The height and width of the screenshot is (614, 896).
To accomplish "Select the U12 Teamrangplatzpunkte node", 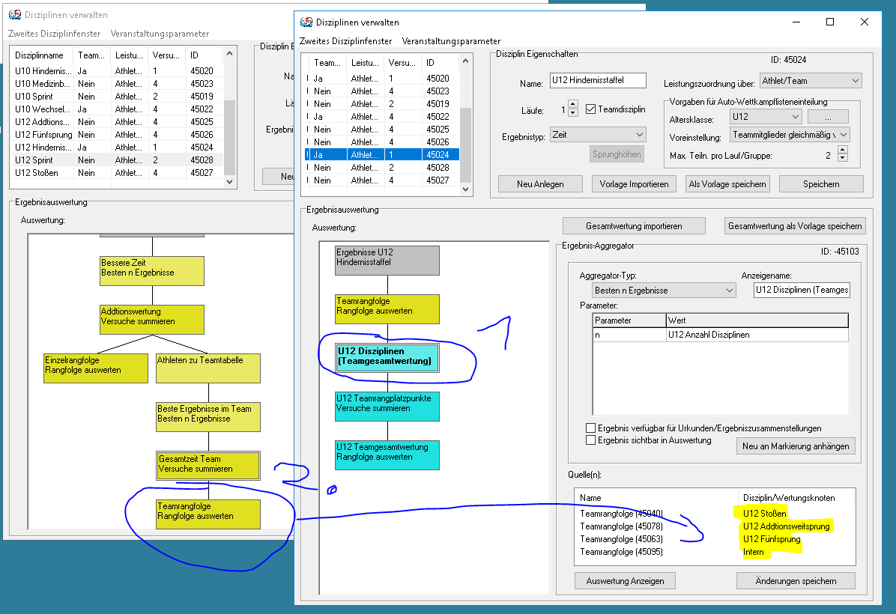I will [387, 406].
